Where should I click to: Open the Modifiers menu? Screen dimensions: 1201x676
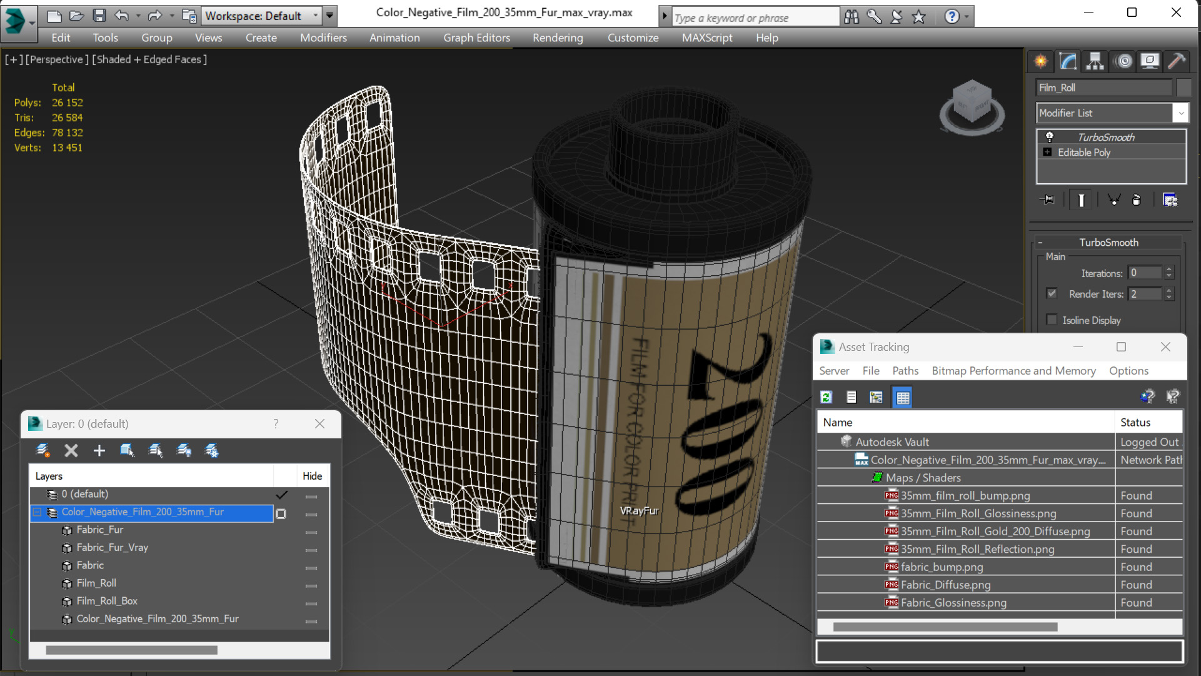[323, 38]
